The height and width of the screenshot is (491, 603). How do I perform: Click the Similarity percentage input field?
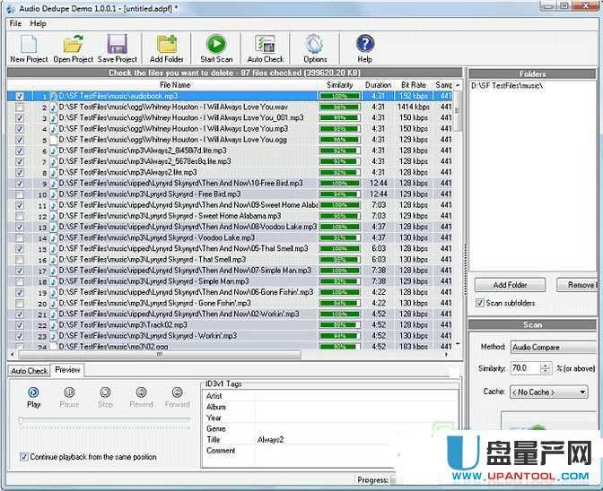tap(522, 368)
